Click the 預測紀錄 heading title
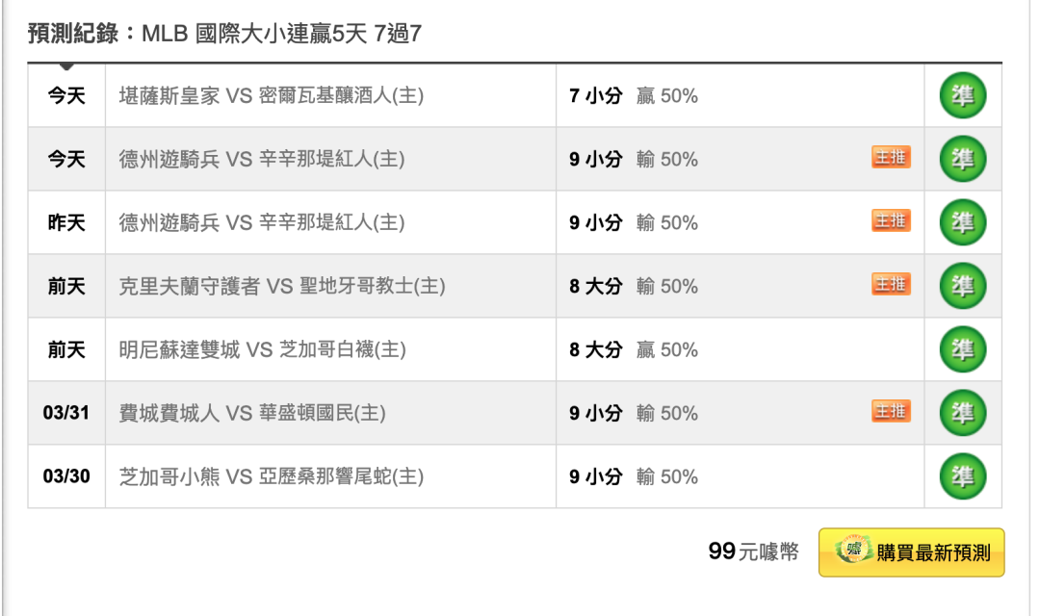This screenshot has width=1040, height=616. [x=224, y=33]
